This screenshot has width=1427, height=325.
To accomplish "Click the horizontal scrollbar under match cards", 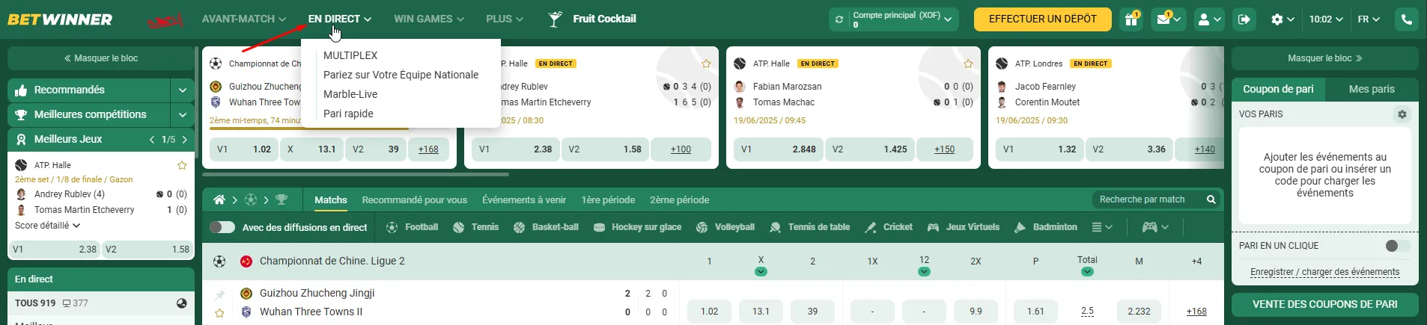I will coord(356,174).
